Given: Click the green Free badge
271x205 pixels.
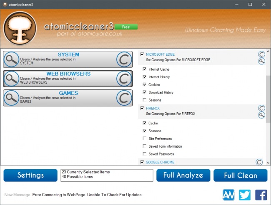Looking at the screenshot, I should coord(126,27).
